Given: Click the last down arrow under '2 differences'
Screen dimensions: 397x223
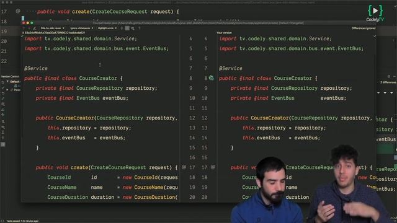Looking at the screenshot, I should tap(391, 93).
